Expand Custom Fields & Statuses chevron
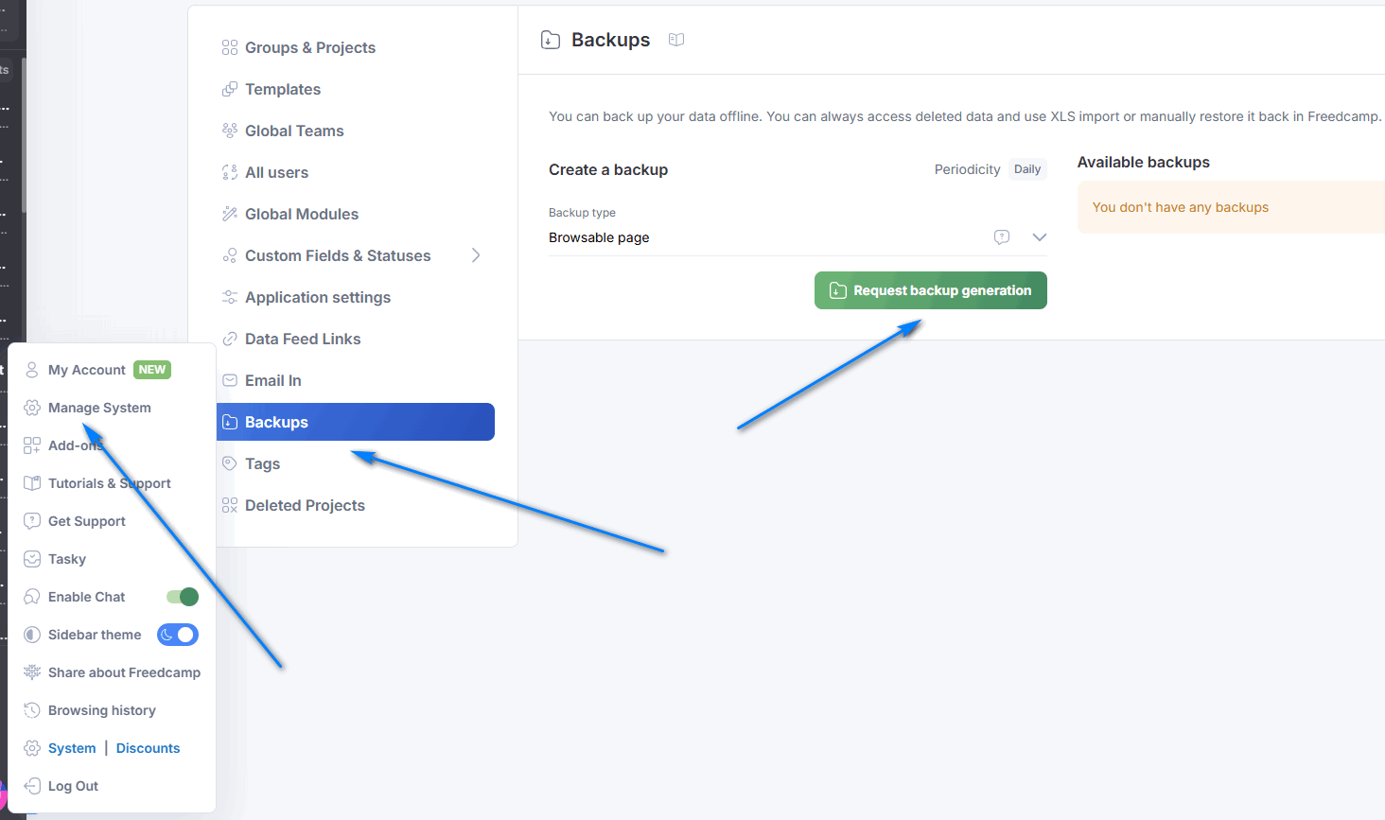Viewport: 1385px width, 820px height. point(476,255)
